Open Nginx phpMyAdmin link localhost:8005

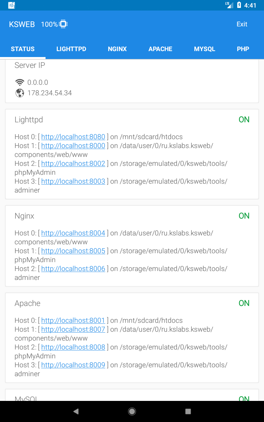point(73,251)
